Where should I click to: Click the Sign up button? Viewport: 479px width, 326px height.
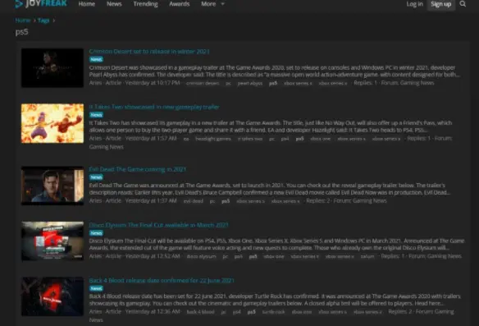(x=440, y=4)
